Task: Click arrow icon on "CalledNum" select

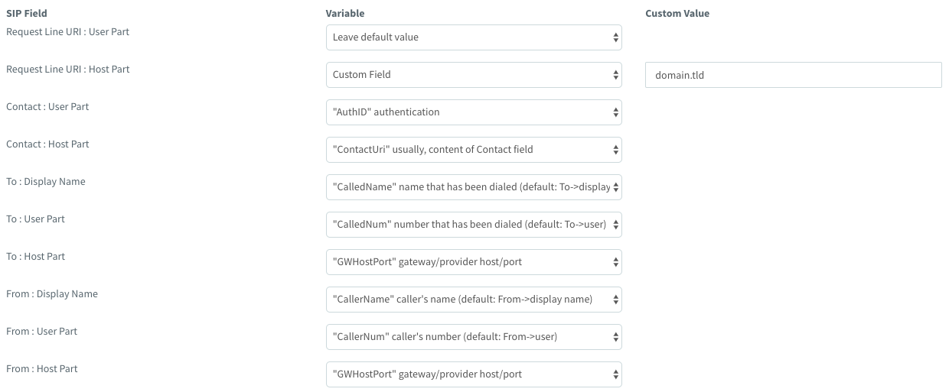Action: pos(615,225)
